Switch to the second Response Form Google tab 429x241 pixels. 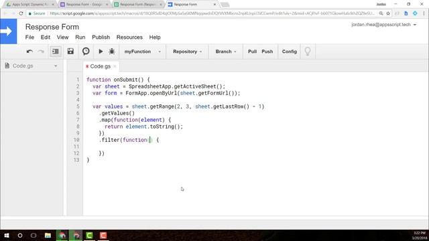click(x=84, y=5)
